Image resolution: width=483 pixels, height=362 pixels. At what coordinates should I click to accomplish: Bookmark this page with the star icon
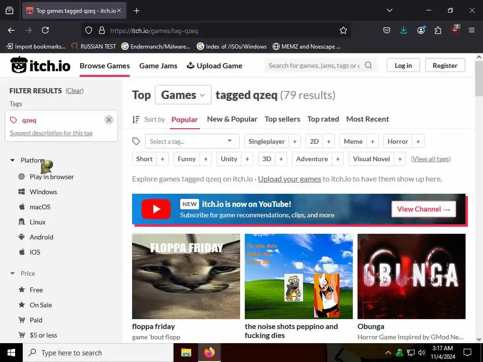(343, 30)
